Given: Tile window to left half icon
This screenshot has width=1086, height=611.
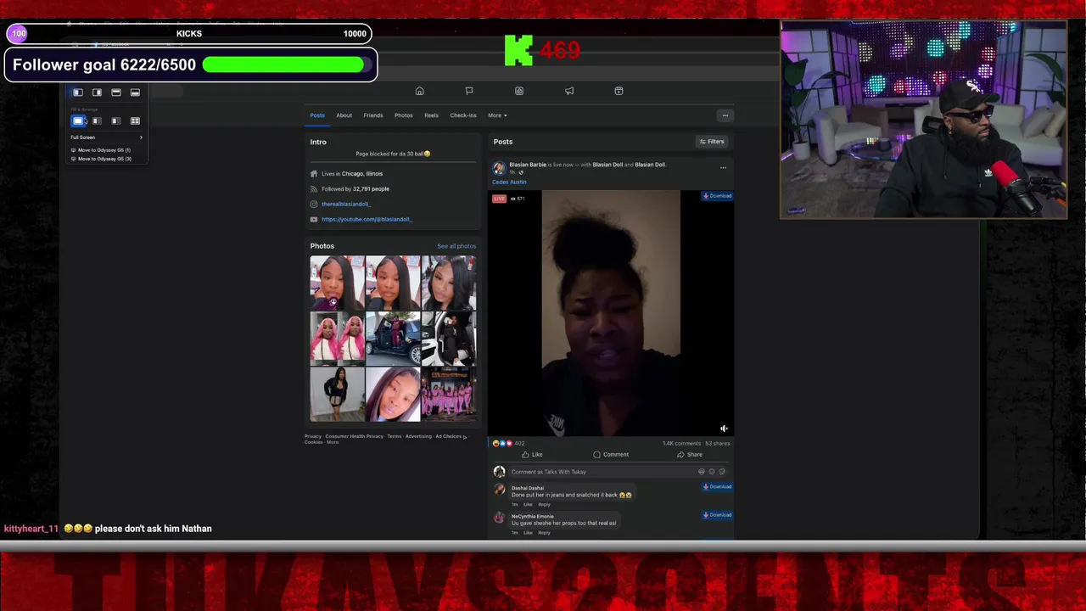Looking at the screenshot, I should (78, 92).
